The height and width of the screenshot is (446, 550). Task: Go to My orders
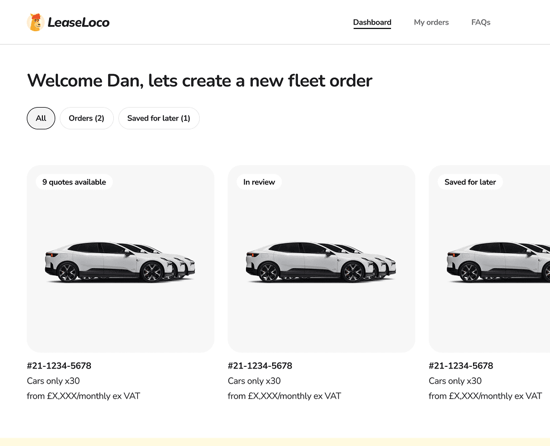[431, 22]
